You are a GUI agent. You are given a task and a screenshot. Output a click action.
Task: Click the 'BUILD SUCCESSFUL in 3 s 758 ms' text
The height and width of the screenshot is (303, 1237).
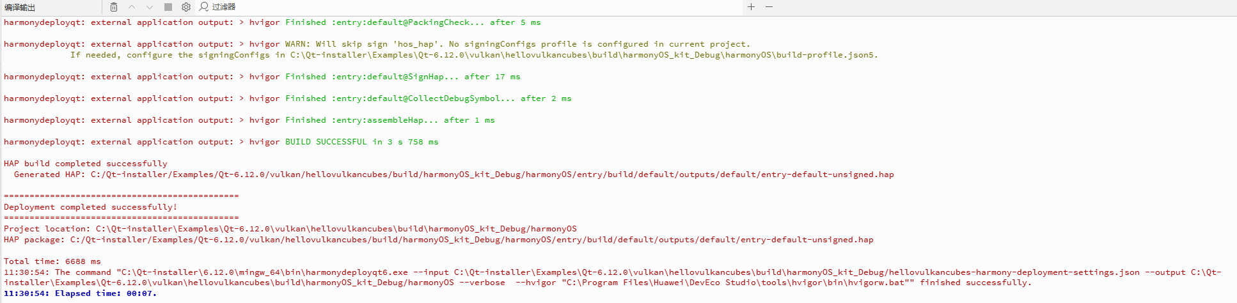tap(361, 142)
